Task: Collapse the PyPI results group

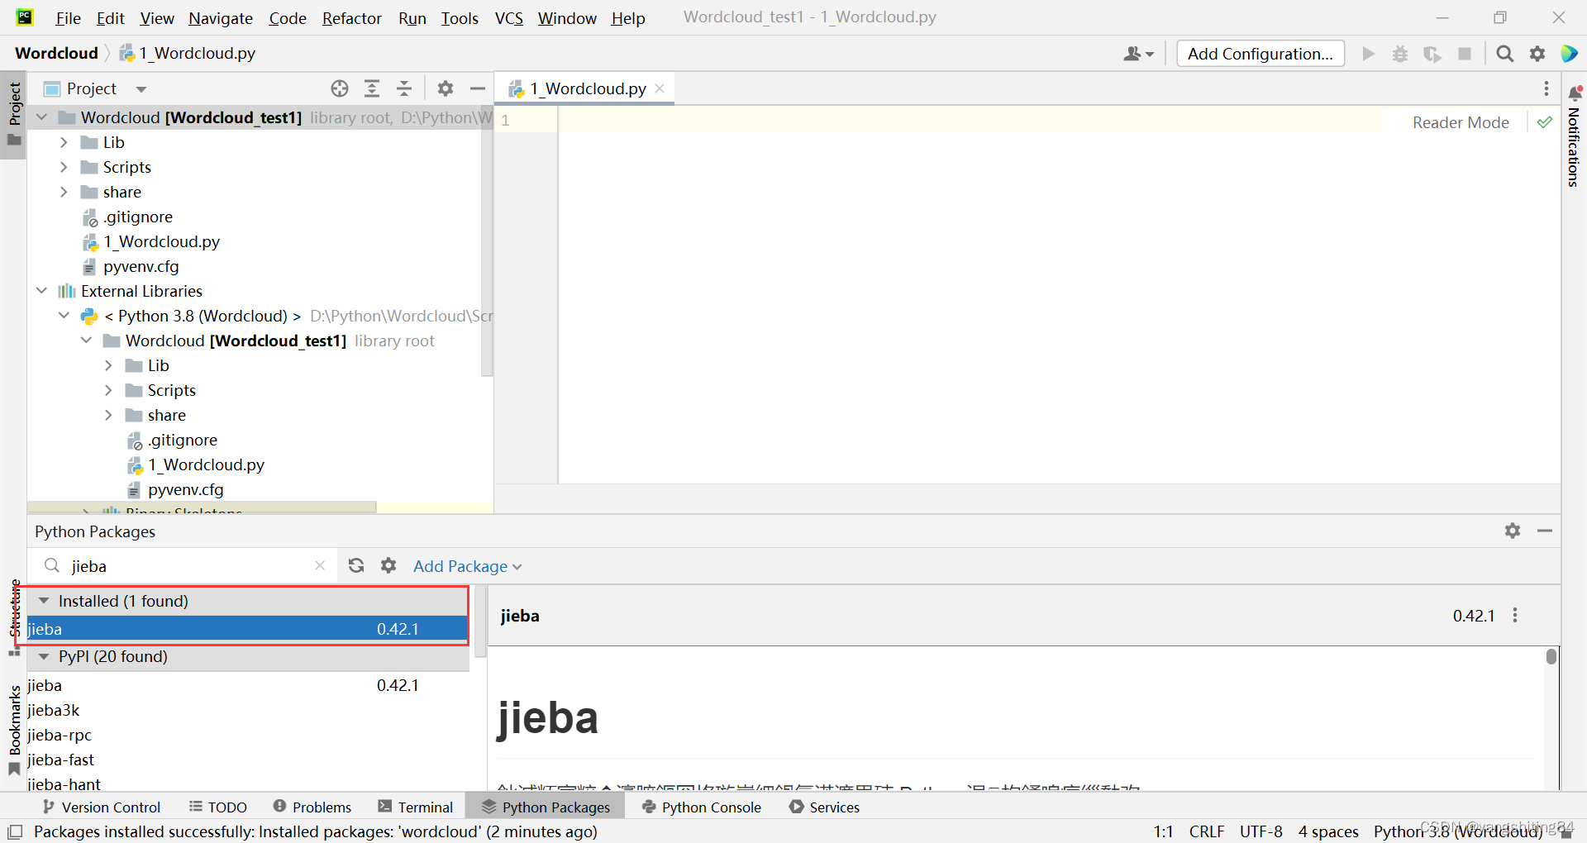Action: click(44, 656)
